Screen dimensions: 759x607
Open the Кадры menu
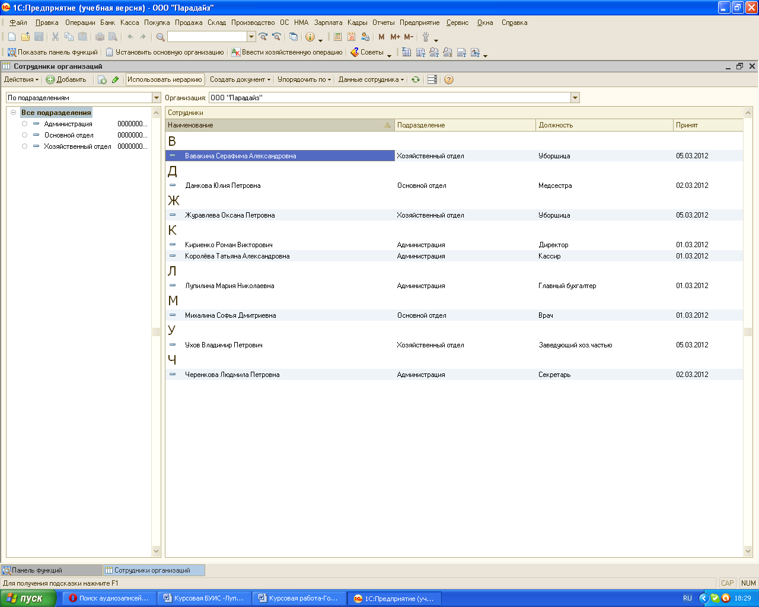coord(357,23)
